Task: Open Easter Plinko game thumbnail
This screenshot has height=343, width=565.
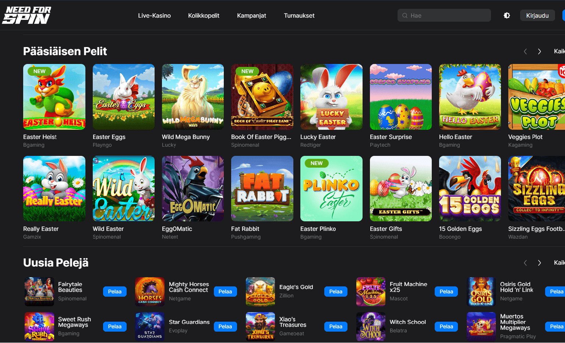Action: [331, 189]
